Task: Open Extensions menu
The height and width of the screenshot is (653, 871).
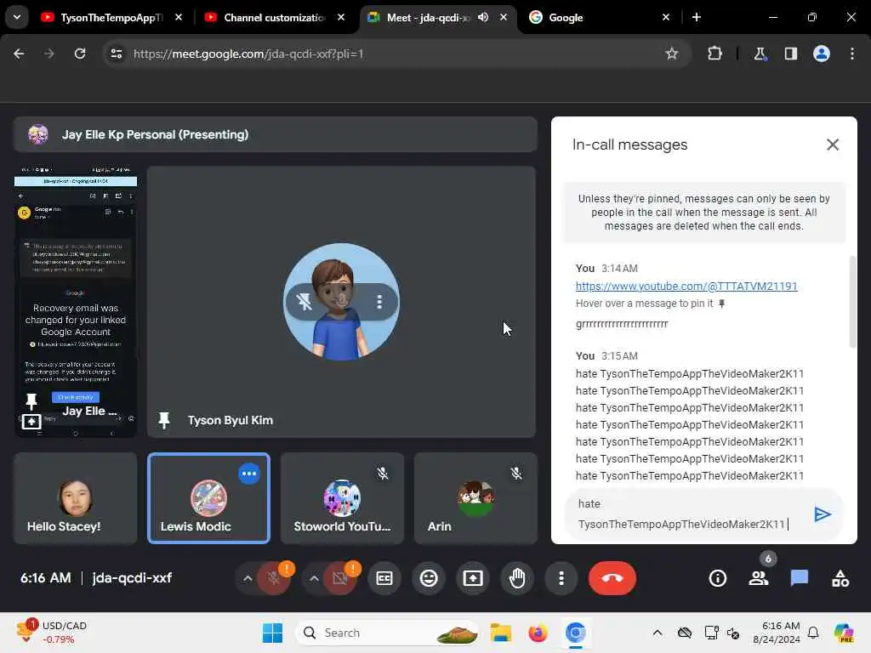Action: click(x=714, y=54)
